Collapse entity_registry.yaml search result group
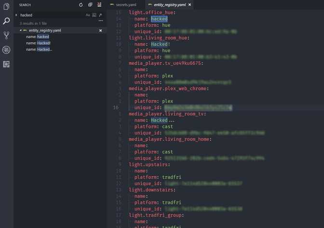Viewport: 324px width, 228px height. (21, 30)
